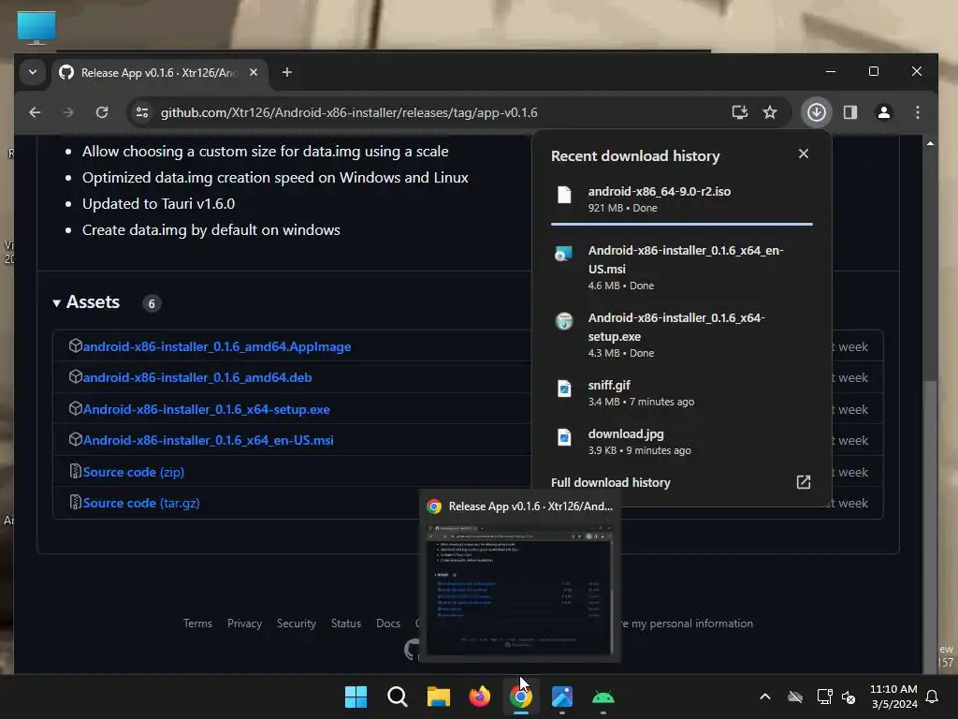The image size is (958, 719).
Task: Open the Terms footer link
Action: (197, 624)
